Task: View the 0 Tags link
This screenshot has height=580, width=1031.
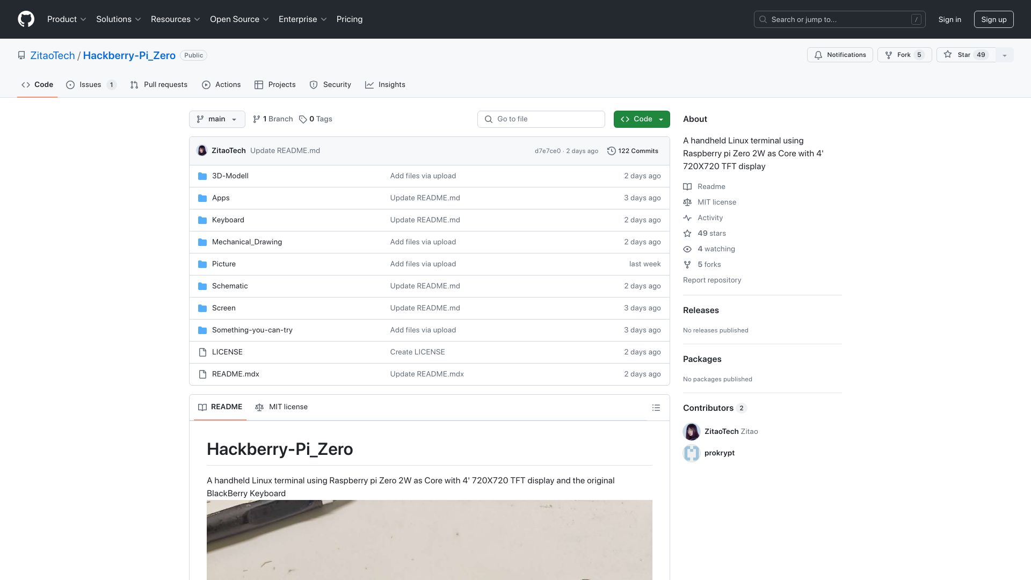Action: (316, 119)
